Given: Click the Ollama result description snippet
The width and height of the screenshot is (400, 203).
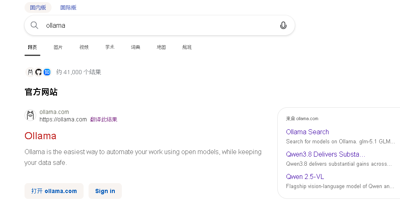Looking at the screenshot, I should tap(143, 157).
